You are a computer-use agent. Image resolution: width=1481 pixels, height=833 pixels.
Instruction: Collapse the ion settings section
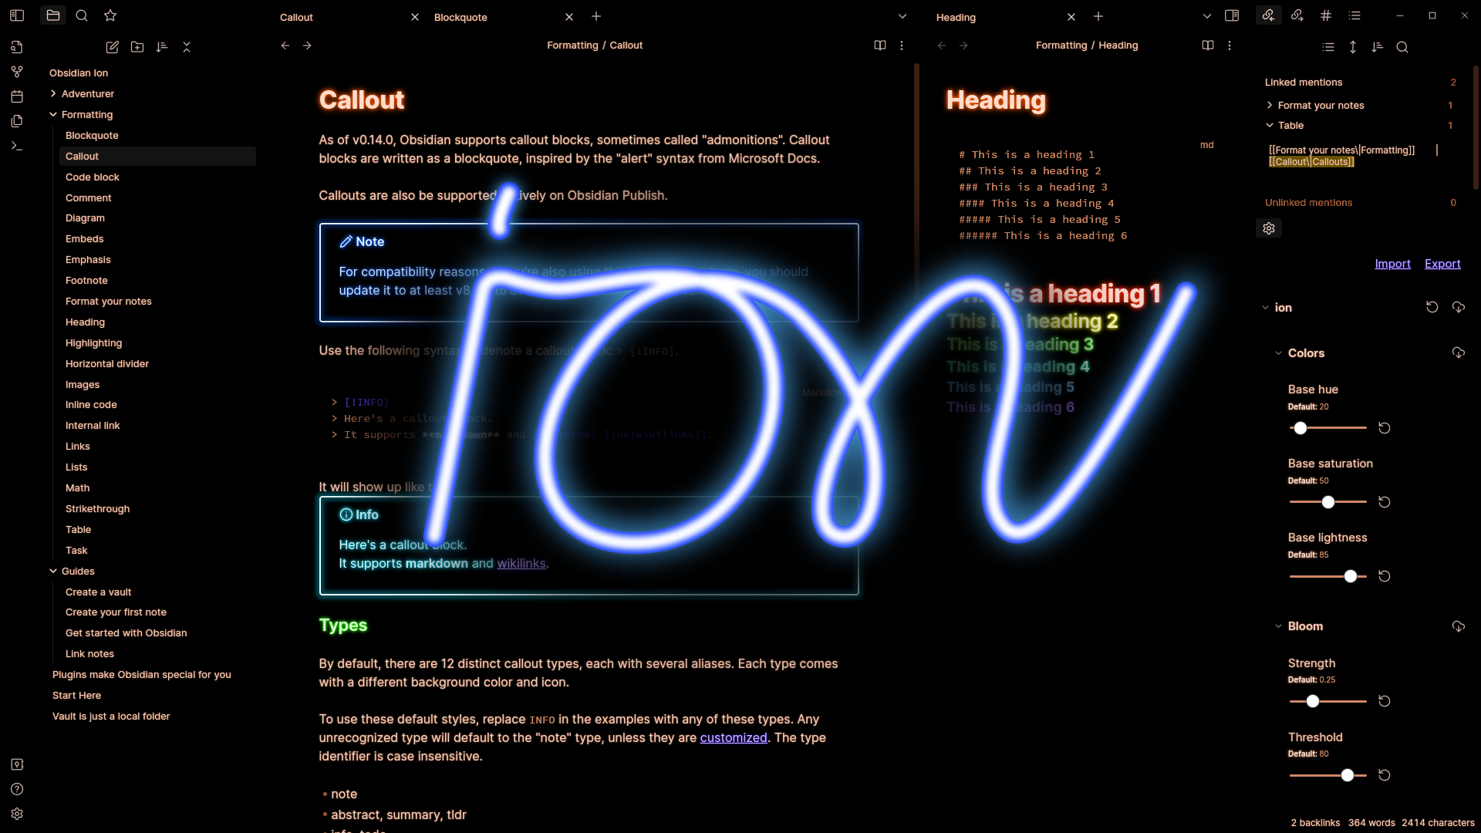[1265, 308]
